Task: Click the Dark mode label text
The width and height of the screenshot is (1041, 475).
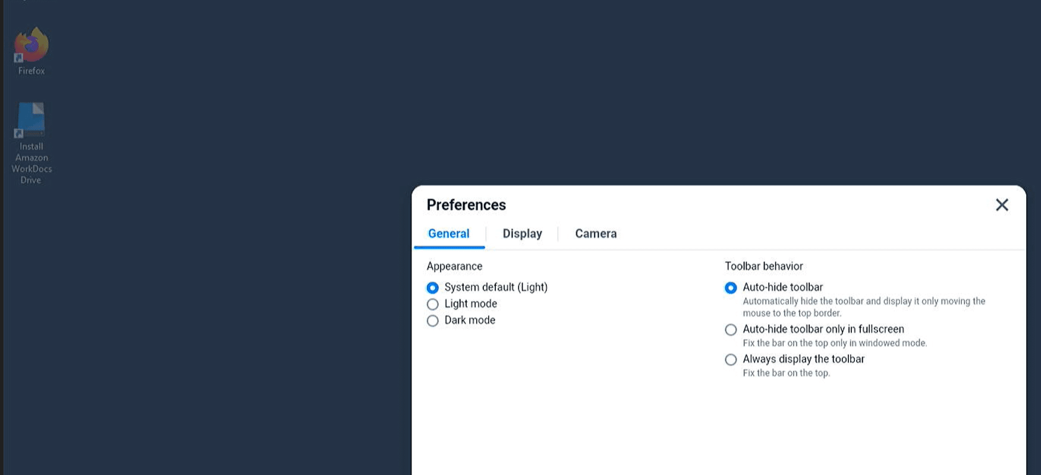Action: (x=470, y=320)
